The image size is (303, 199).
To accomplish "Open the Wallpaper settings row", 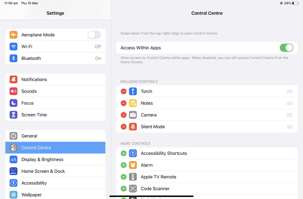I will pos(55,194).
